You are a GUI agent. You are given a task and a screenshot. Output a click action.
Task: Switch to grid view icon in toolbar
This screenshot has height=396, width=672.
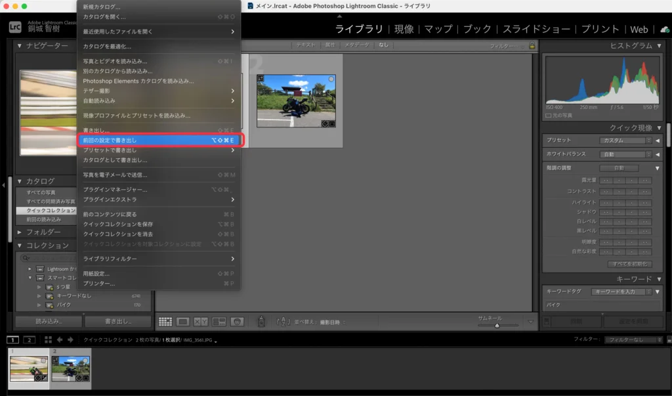[x=165, y=322]
